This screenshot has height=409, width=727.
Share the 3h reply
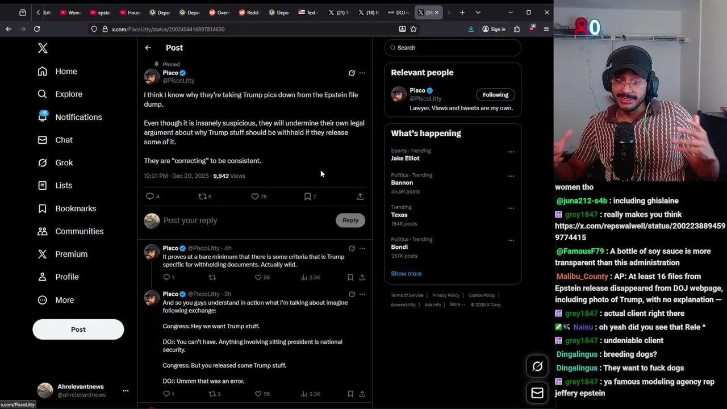pyautogui.click(x=362, y=394)
